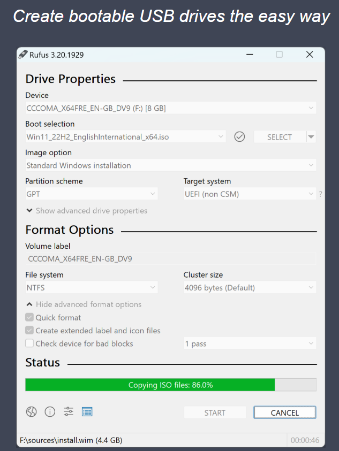The height and width of the screenshot is (451, 339).
Task: Open the File system NTFS dropdown
Action: 91,288
